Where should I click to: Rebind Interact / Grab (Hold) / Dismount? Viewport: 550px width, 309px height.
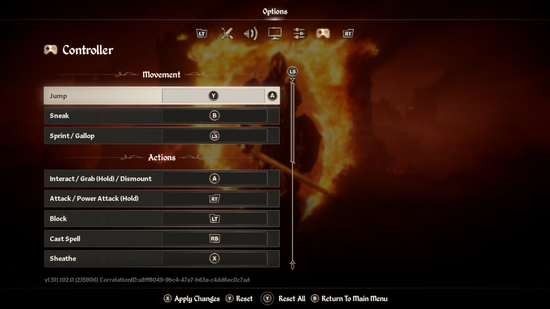(x=162, y=179)
